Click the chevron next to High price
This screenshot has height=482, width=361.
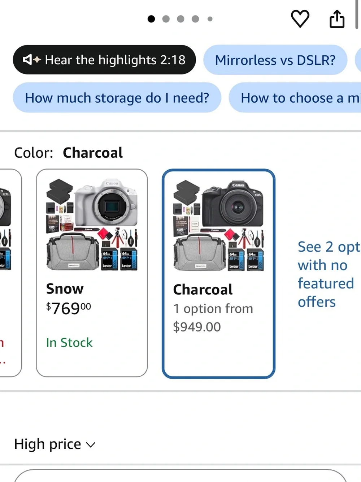coord(91,445)
